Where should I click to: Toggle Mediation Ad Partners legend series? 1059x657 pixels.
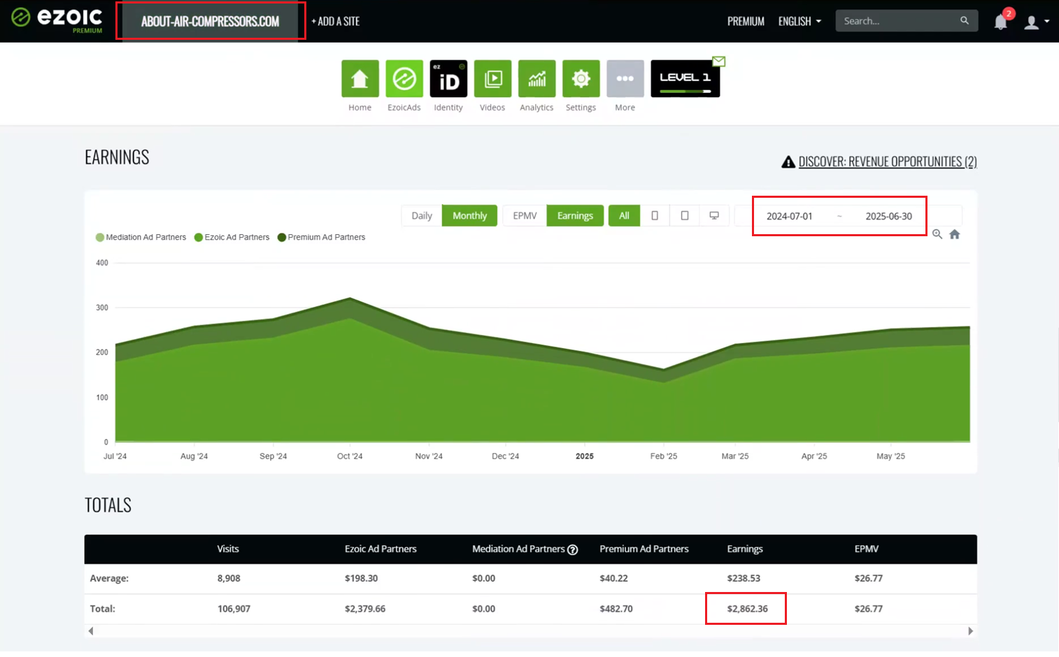141,237
